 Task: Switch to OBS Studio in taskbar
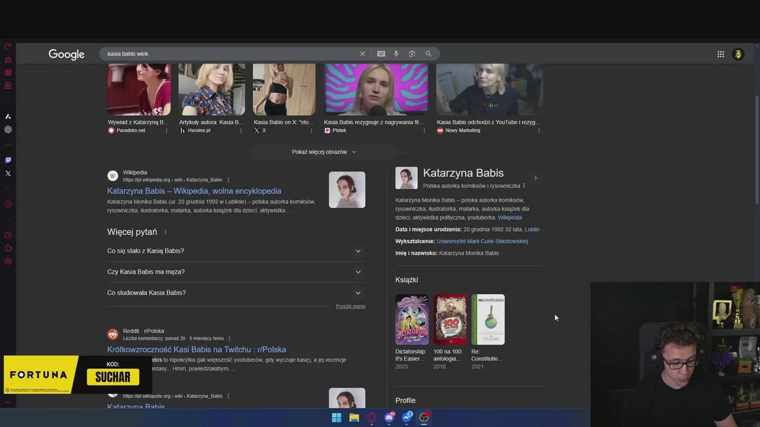424,418
